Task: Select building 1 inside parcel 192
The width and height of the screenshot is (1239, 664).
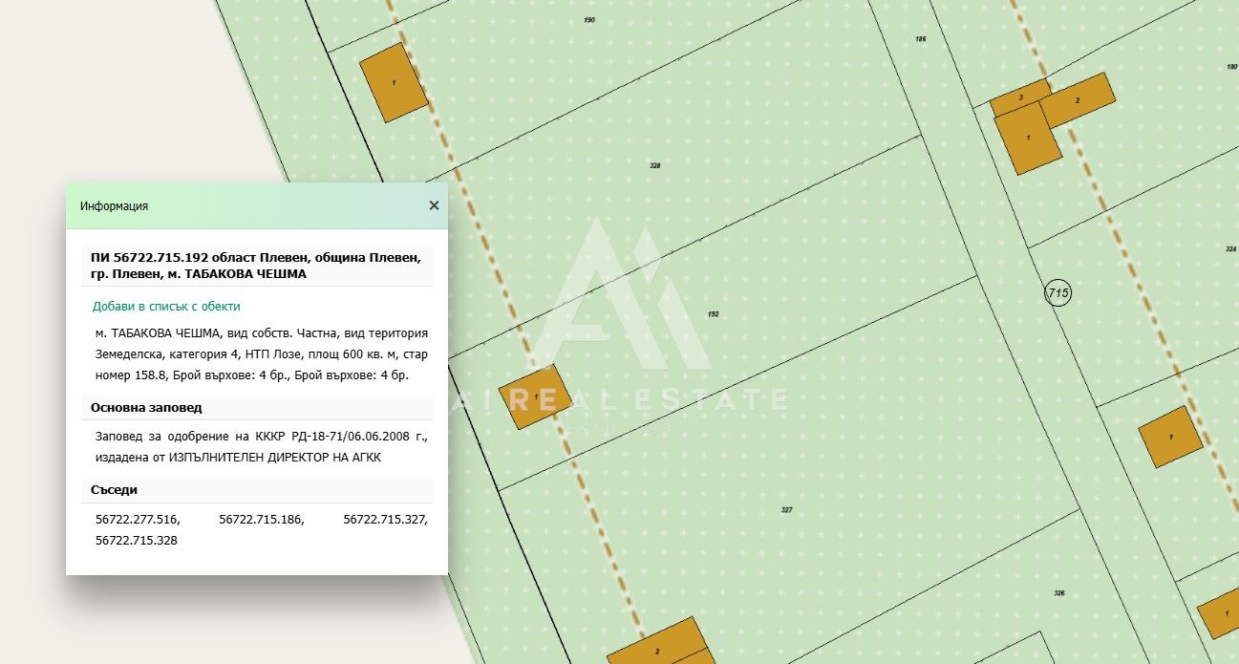Action: tap(537, 396)
